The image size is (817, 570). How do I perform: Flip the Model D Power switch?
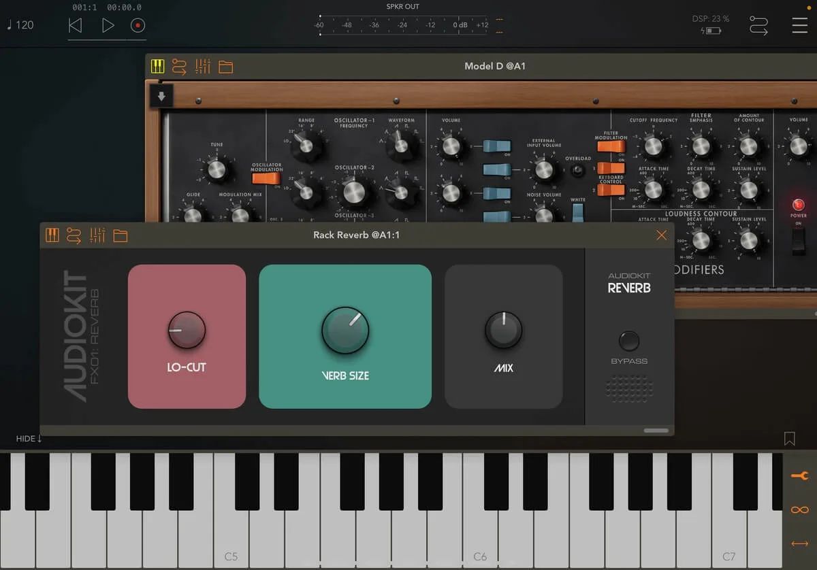tap(798, 240)
